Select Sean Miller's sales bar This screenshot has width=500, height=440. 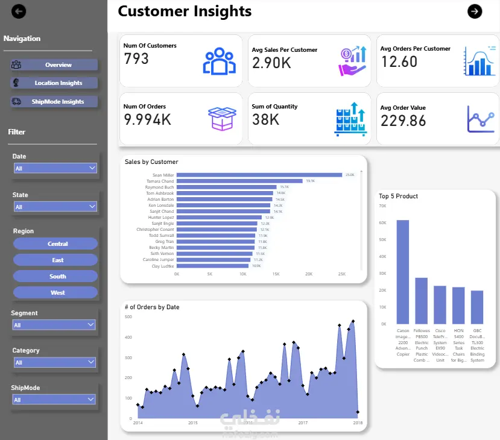[x=259, y=175]
